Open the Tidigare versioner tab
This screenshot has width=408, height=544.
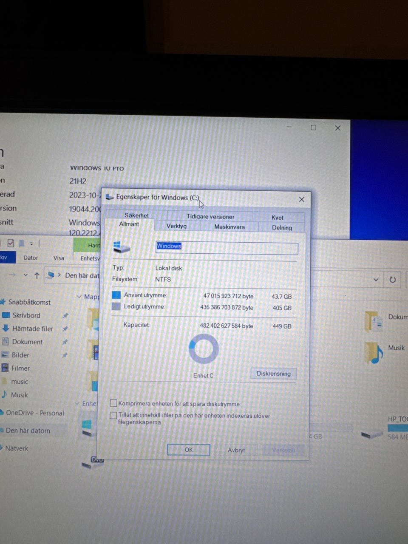[210, 216]
